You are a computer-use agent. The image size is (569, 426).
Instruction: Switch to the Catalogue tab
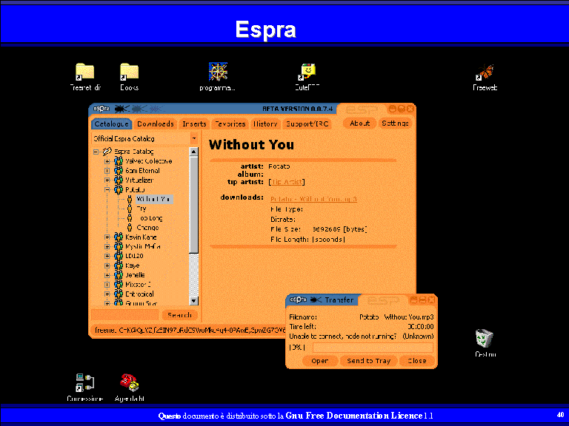pos(111,124)
